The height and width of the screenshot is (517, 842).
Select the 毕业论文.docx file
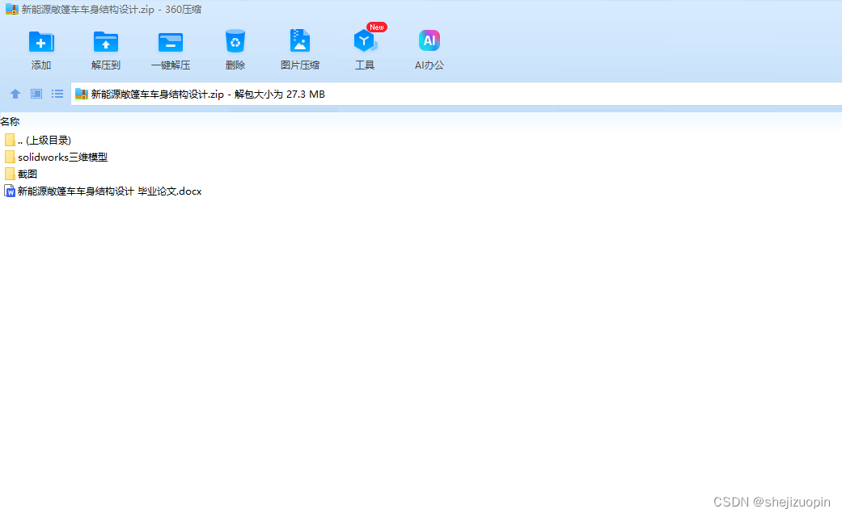coord(103,191)
